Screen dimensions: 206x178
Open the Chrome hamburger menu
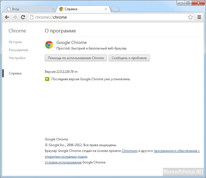tap(199, 17)
